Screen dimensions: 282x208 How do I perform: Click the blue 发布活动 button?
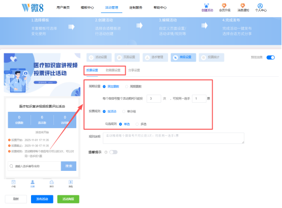pyautogui.click(x=42, y=199)
